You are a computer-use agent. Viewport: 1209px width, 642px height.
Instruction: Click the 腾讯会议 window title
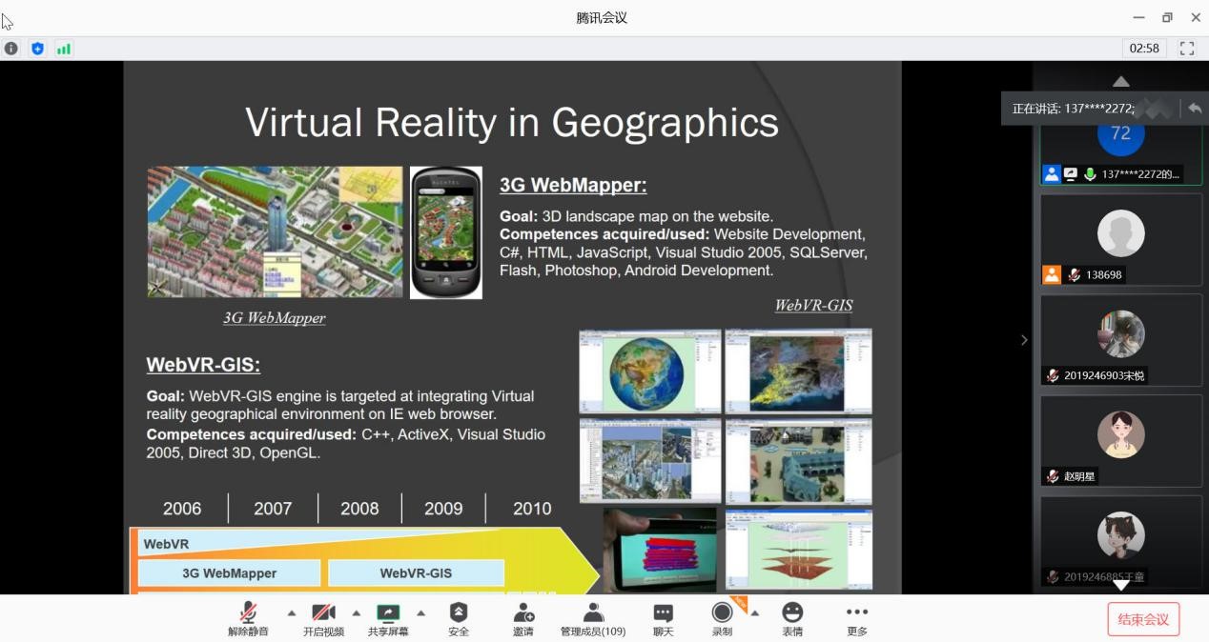[x=602, y=18]
